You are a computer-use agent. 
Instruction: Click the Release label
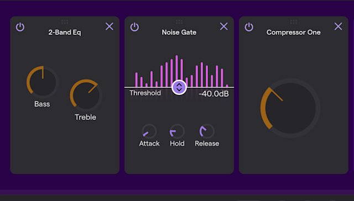207,144
